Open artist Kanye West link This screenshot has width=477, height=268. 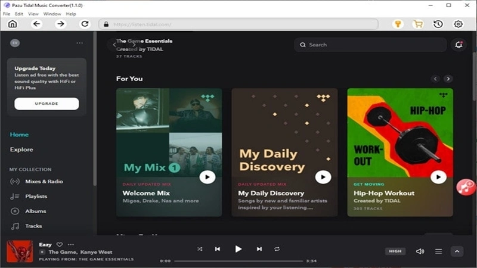point(97,252)
